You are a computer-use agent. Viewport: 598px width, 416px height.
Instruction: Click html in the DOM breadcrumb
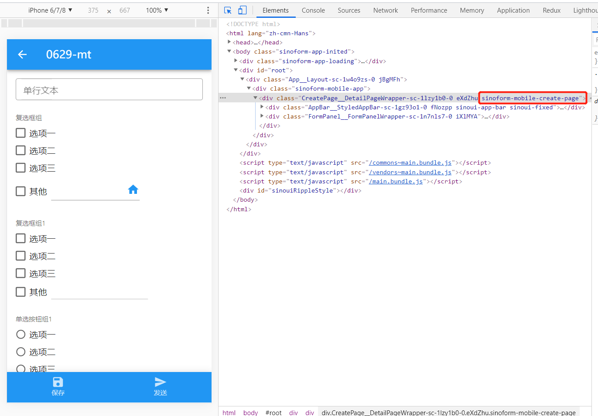pyautogui.click(x=229, y=413)
